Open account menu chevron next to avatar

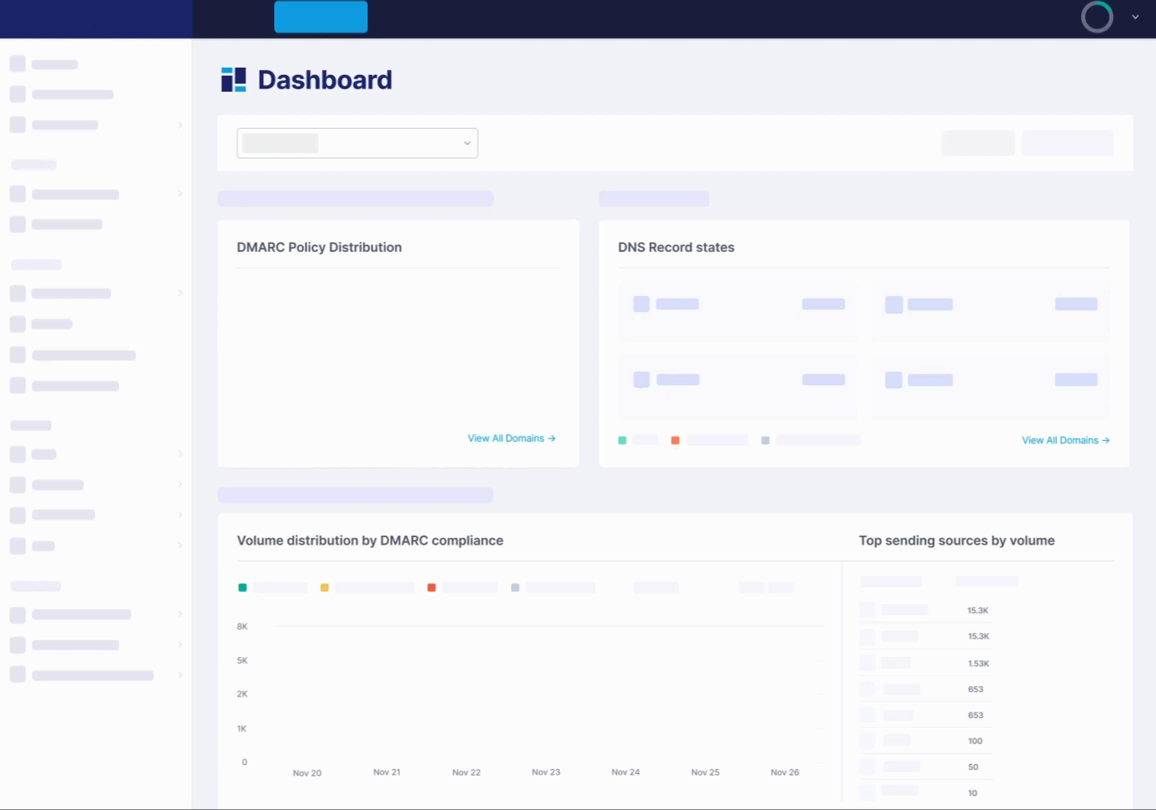pyautogui.click(x=1135, y=17)
